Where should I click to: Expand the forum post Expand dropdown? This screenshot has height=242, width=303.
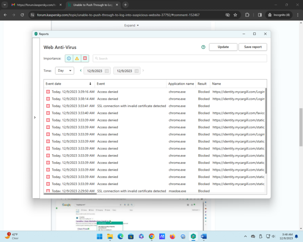tap(132, 25)
